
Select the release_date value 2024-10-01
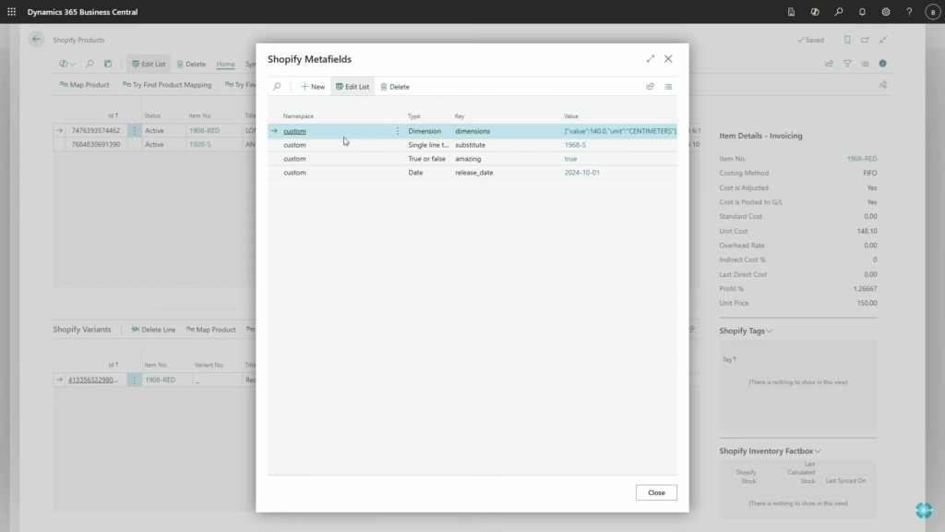[581, 173]
